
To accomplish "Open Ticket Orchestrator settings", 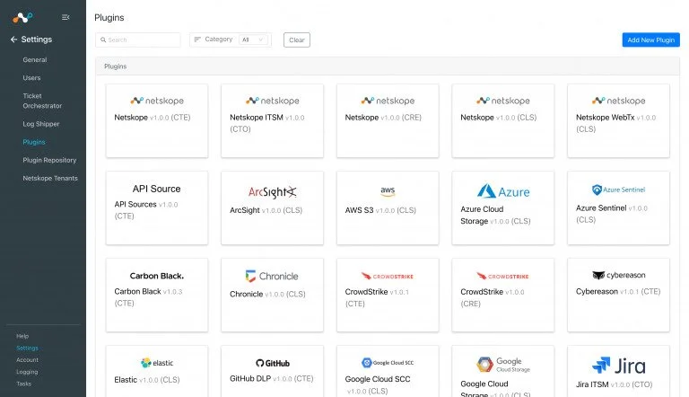I will 42,101.
